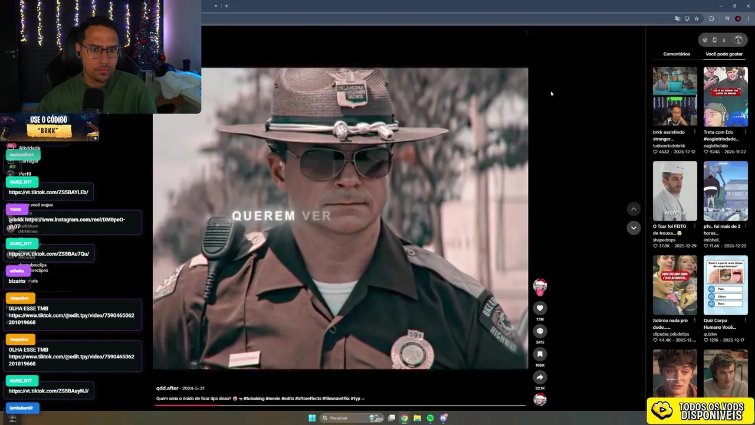Screen dimensions: 755x425
Task: Open the Windows Start menu
Action: [312, 418]
